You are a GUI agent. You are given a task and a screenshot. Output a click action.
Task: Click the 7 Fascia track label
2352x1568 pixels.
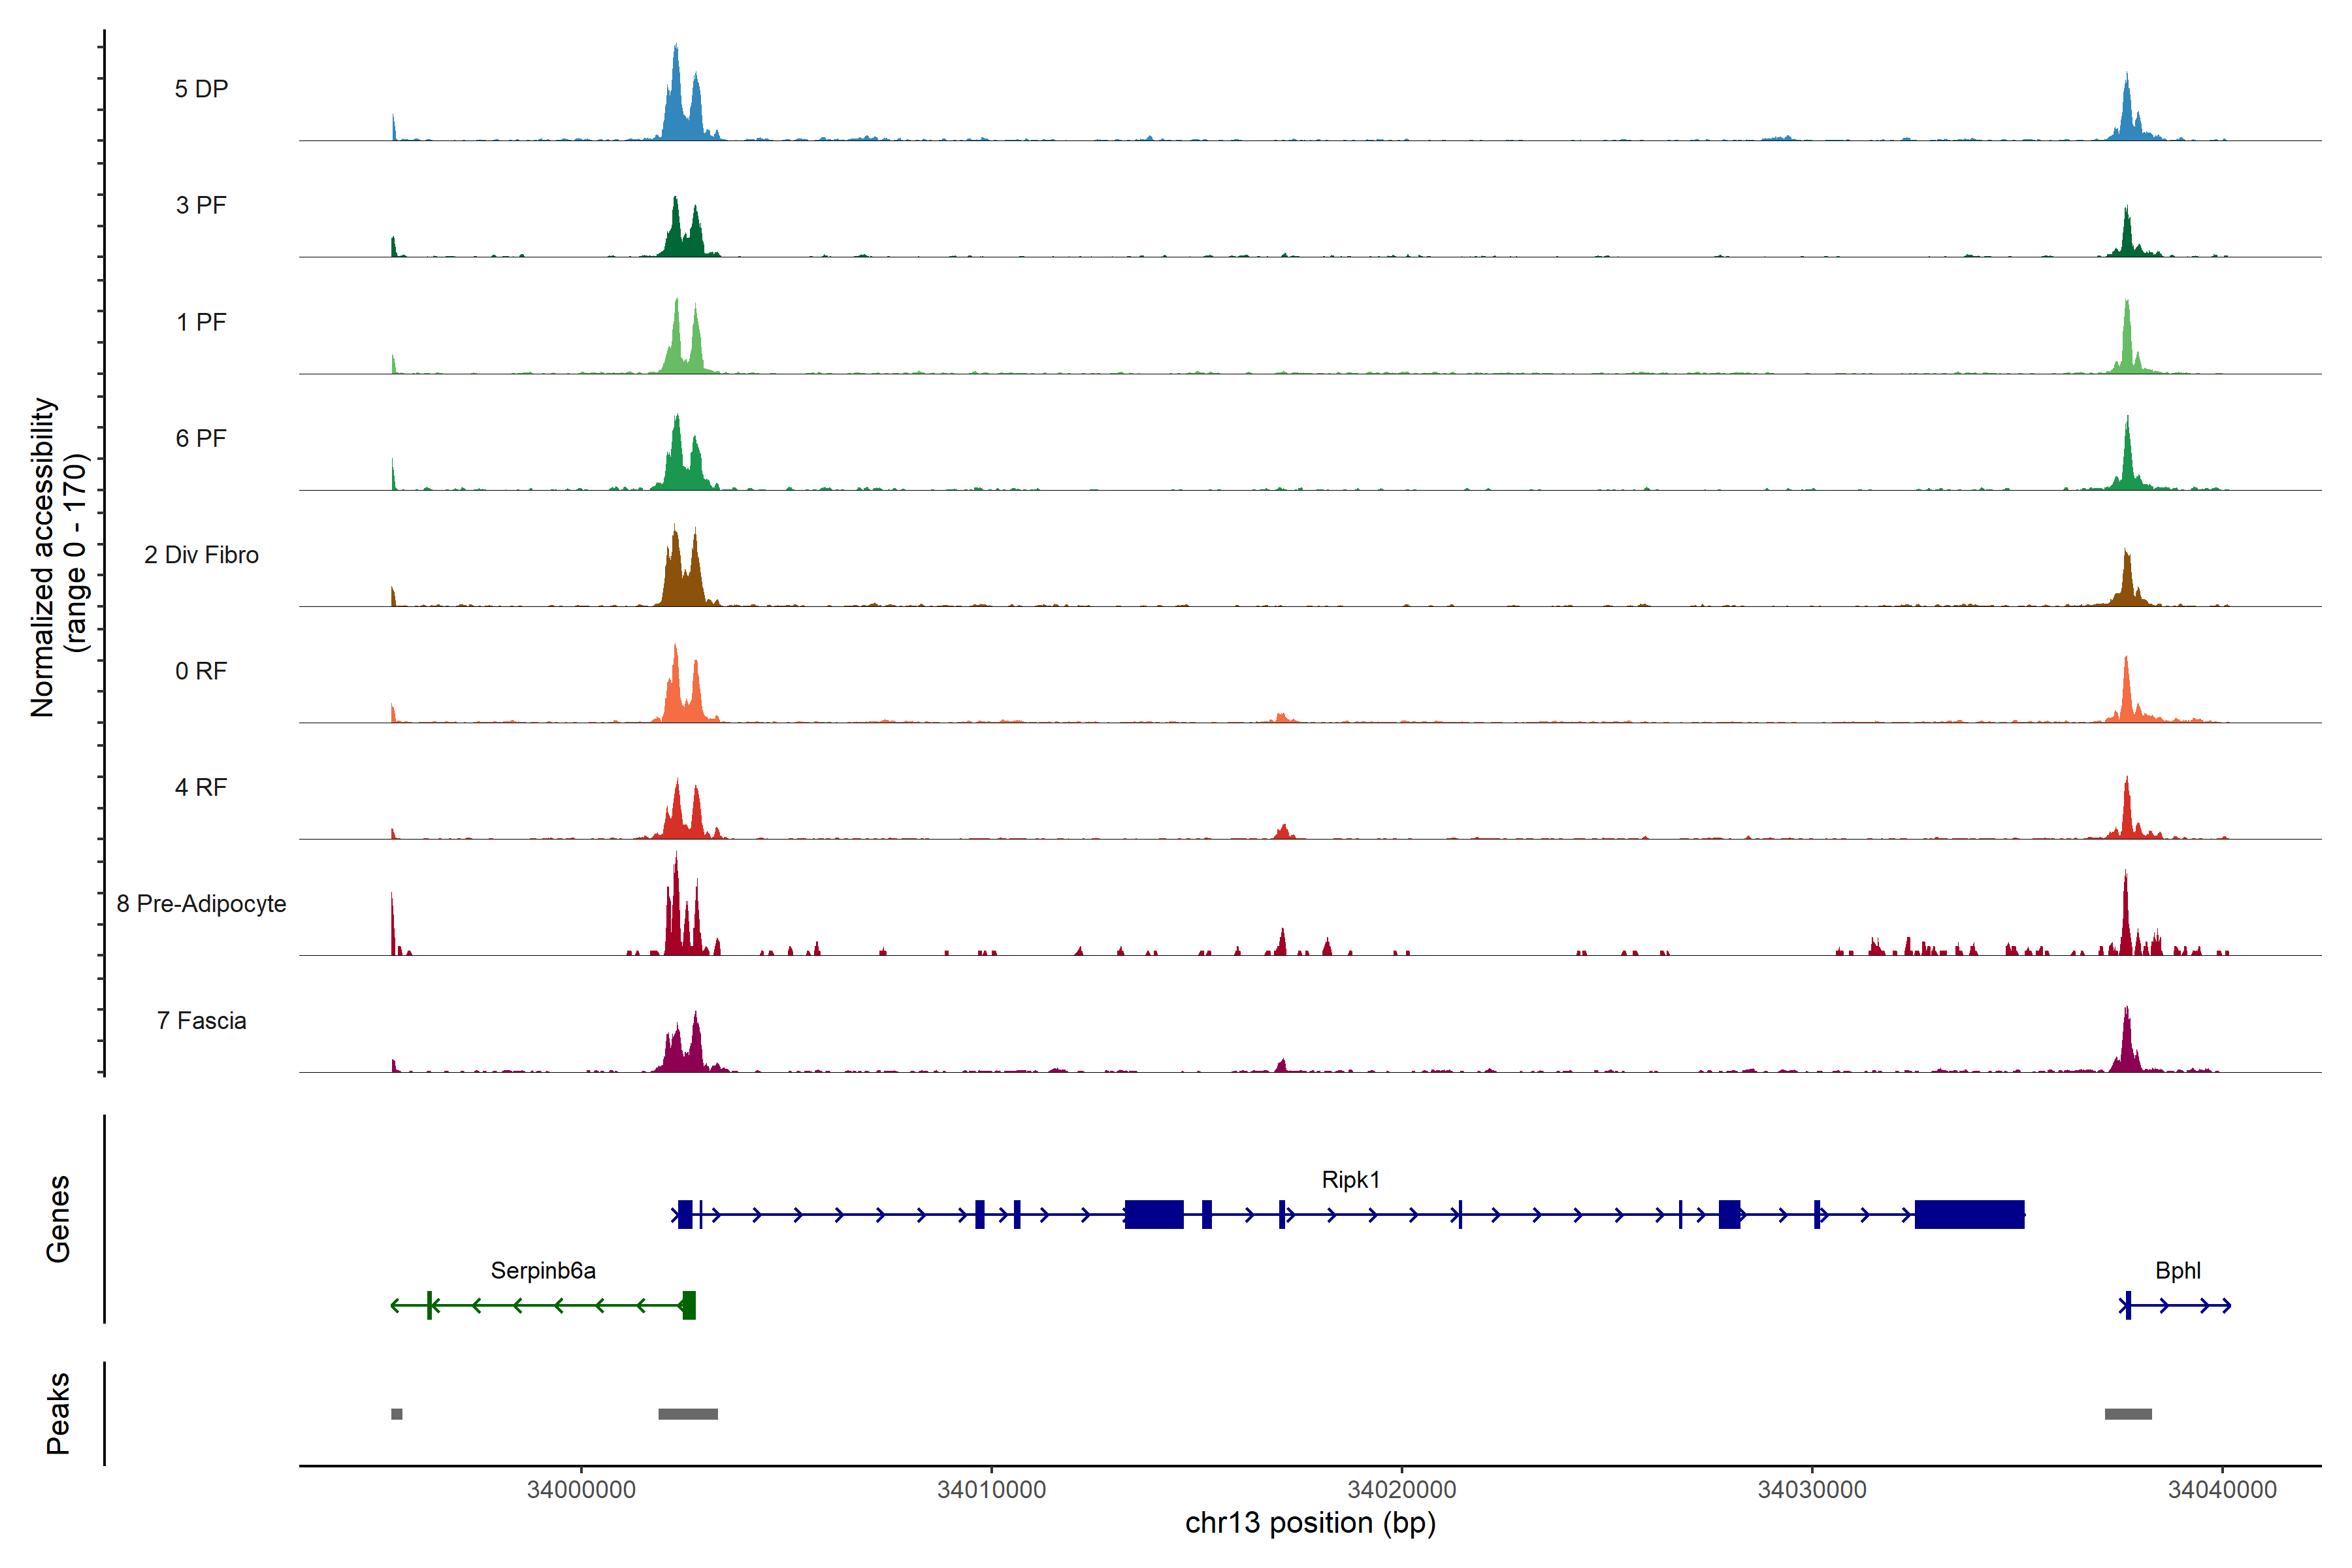point(201,1021)
